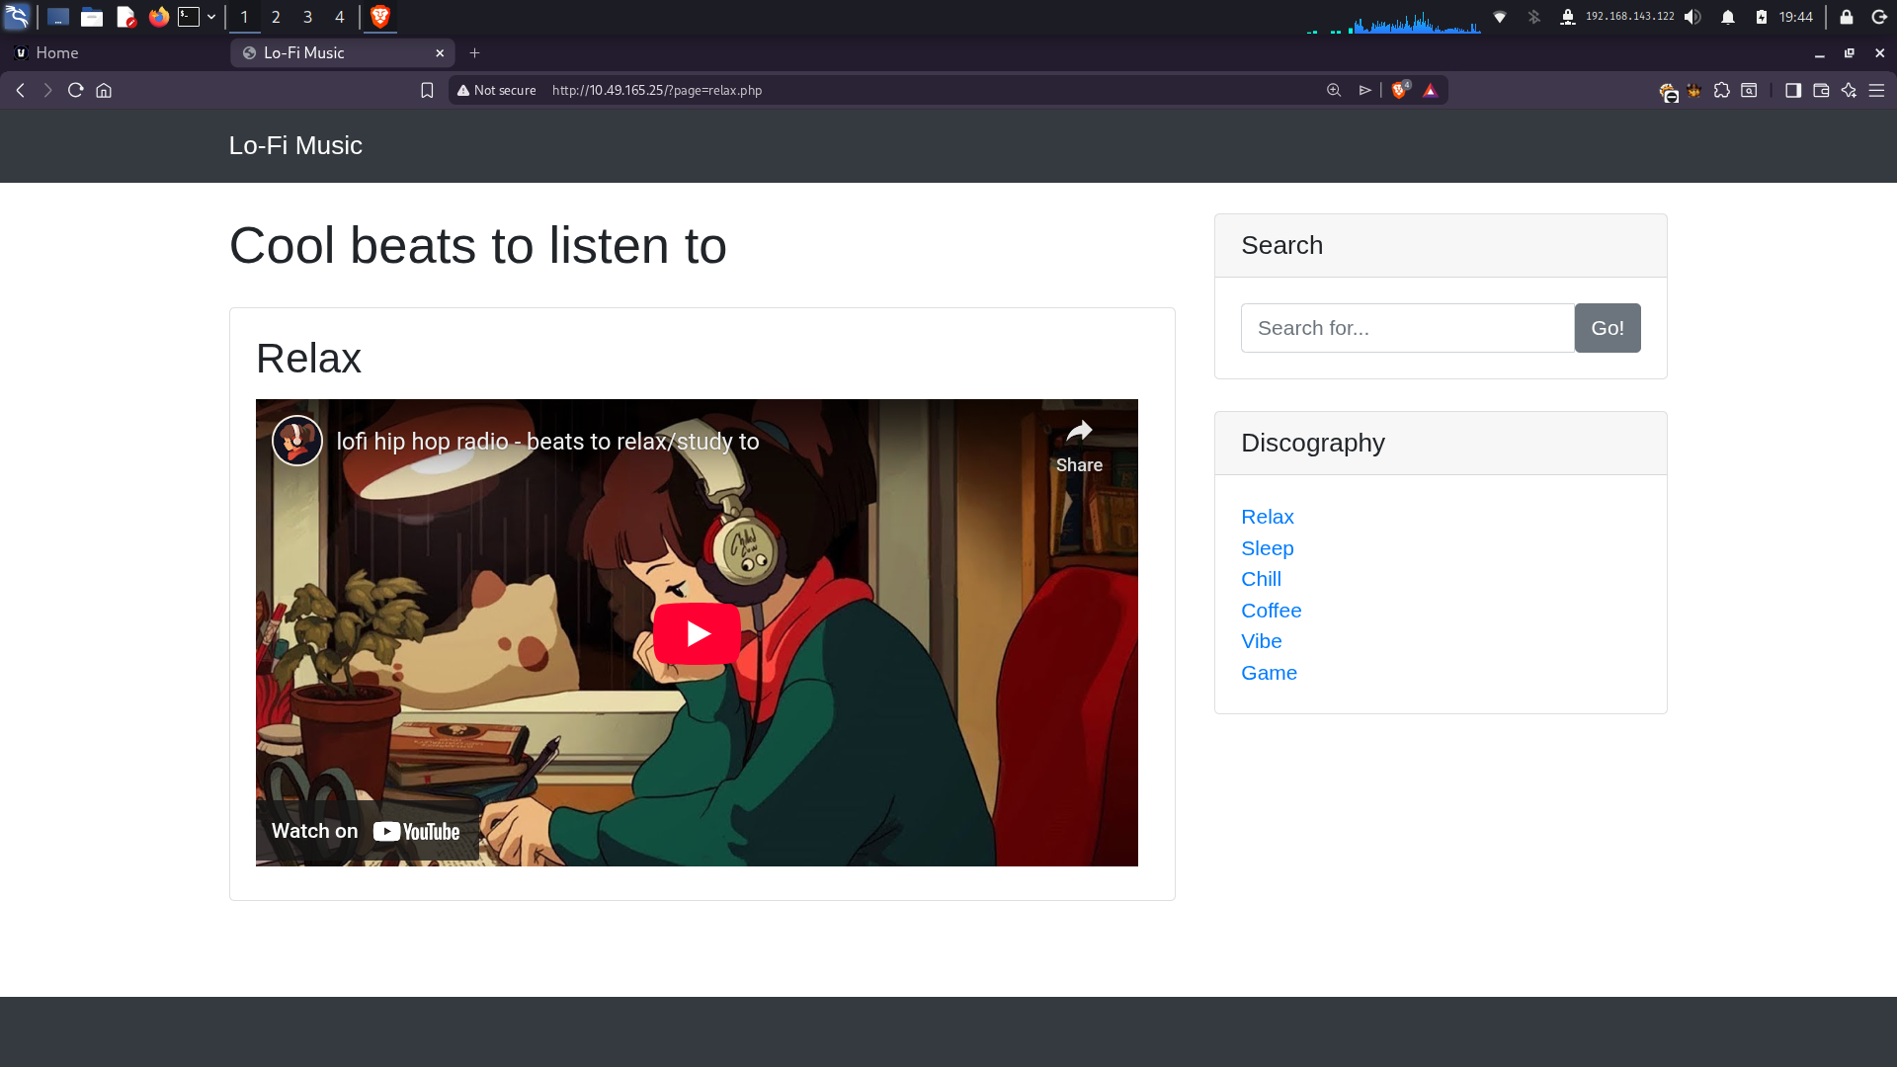Open a new browser tab

pos(474,53)
